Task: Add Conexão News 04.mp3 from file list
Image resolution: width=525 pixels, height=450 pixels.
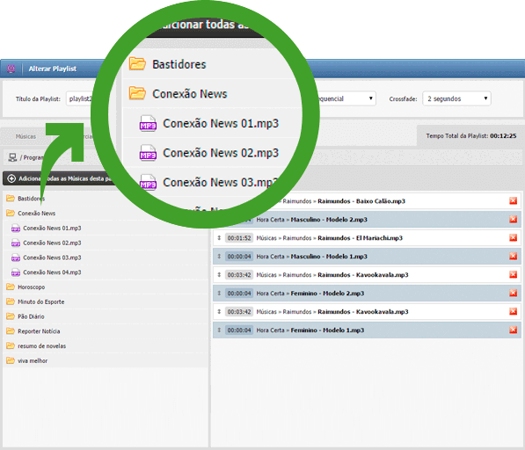Action: tap(52, 272)
